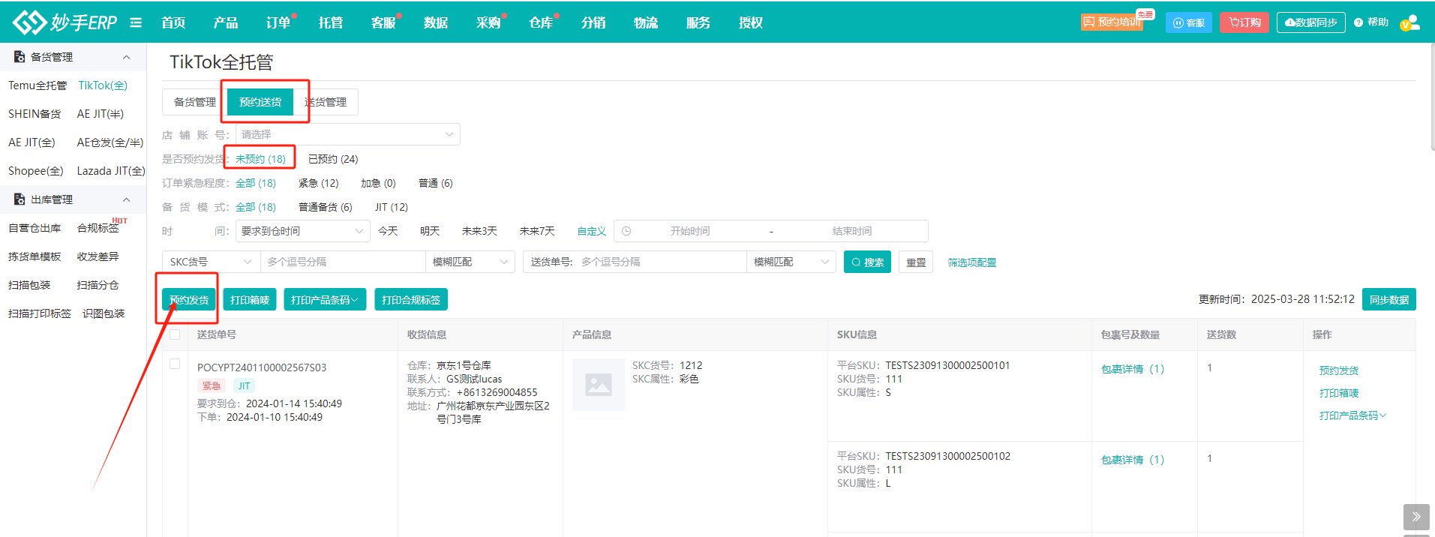Expand the 打印产品条码 toolbar dropdown button

click(x=325, y=300)
